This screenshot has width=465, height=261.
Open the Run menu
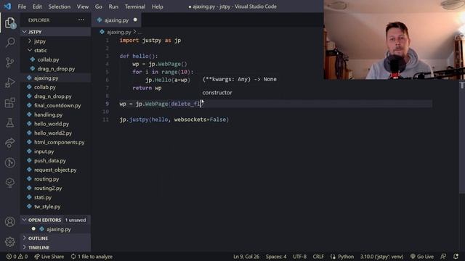click(113, 7)
